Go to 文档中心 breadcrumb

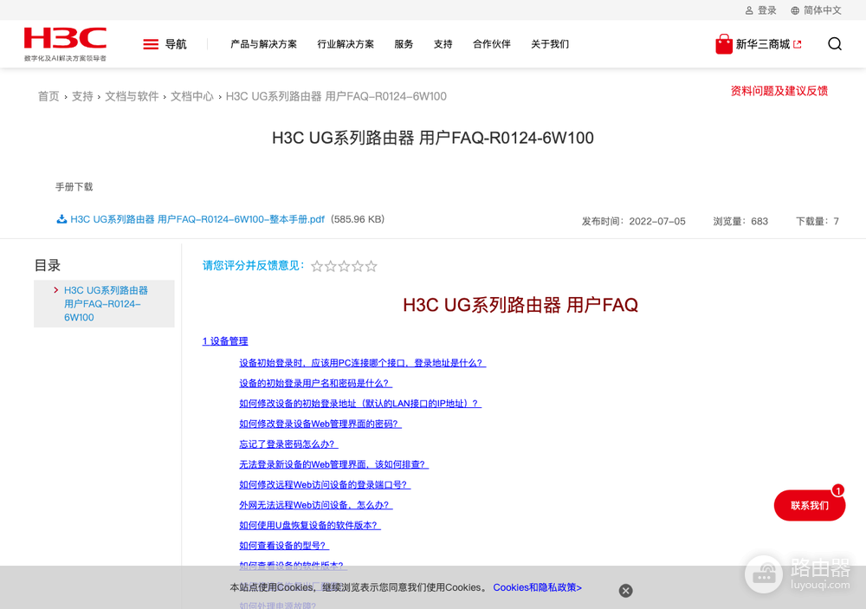191,97
